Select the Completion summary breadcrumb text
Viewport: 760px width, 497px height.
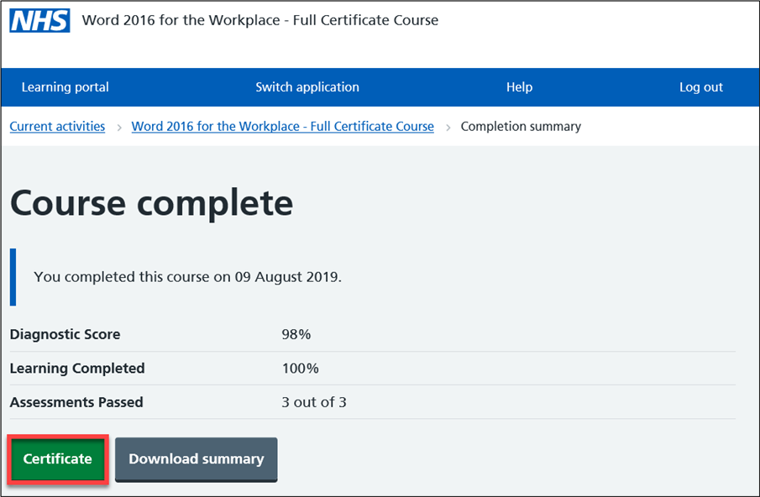521,127
